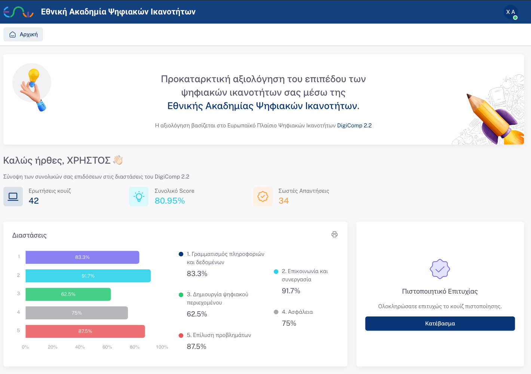This screenshot has width=531, height=374.
Task: Click the home icon inside the Αρχική button
Action: pyautogui.click(x=12, y=34)
